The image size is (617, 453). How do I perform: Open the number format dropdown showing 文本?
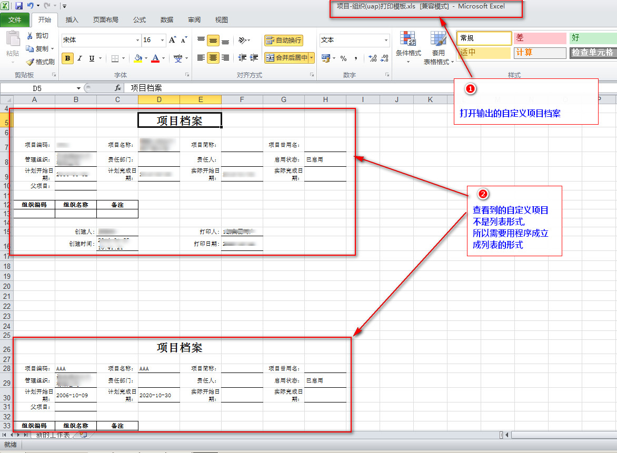(386, 40)
